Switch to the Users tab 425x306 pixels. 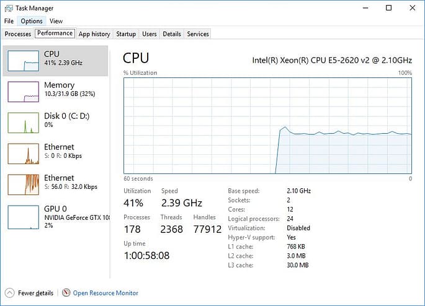(150, 34)
